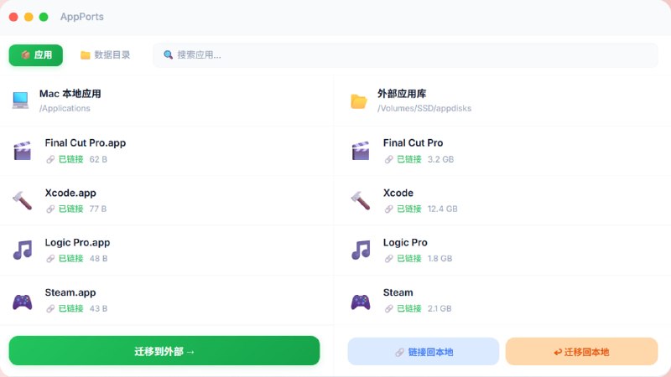Screen dimensions: 671x377
Task: Click link icon under external Steam
Action: coord(388,308)
